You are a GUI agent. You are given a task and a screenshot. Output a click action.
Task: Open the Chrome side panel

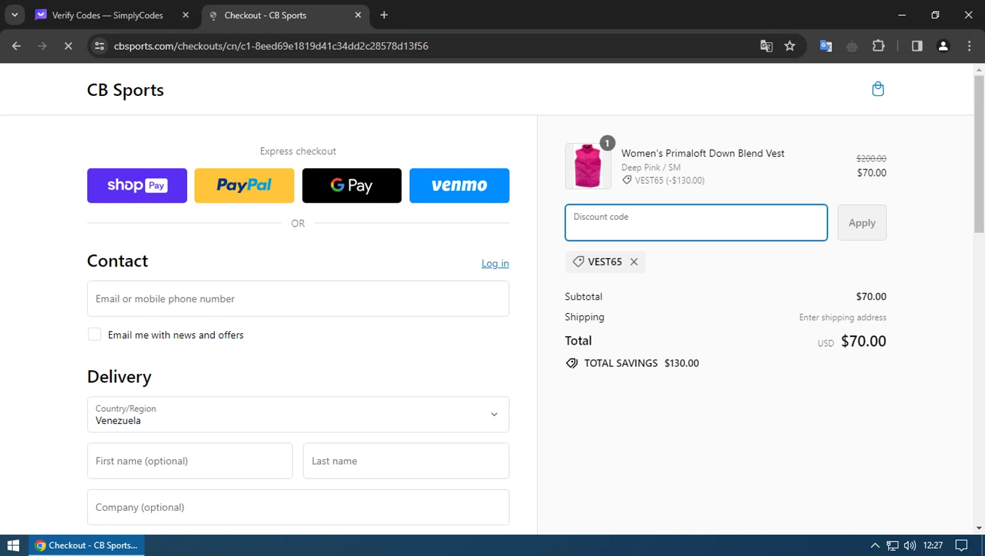tap(917, 46)
